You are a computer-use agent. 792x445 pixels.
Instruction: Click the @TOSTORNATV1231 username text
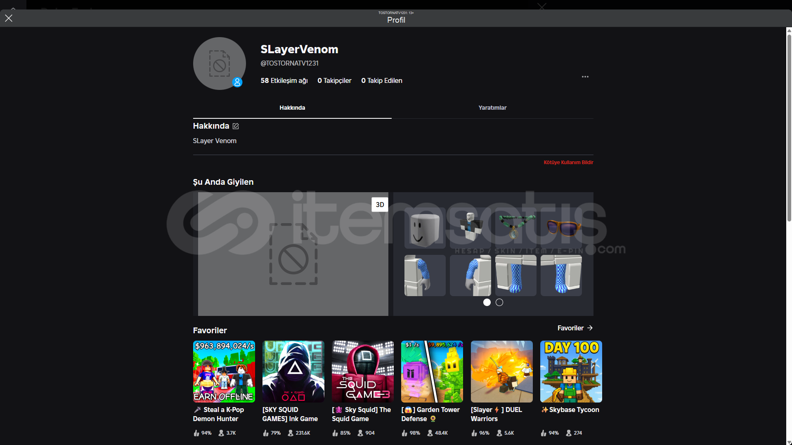[289, 63]
